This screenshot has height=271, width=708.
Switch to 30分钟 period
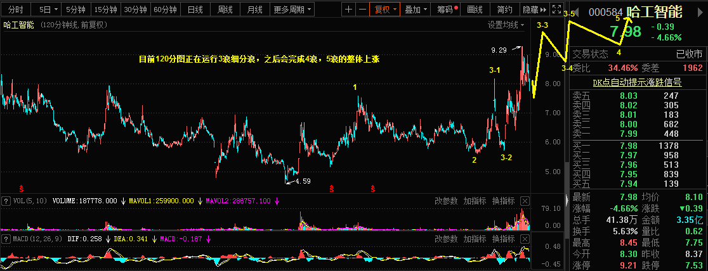coord(136,9)
